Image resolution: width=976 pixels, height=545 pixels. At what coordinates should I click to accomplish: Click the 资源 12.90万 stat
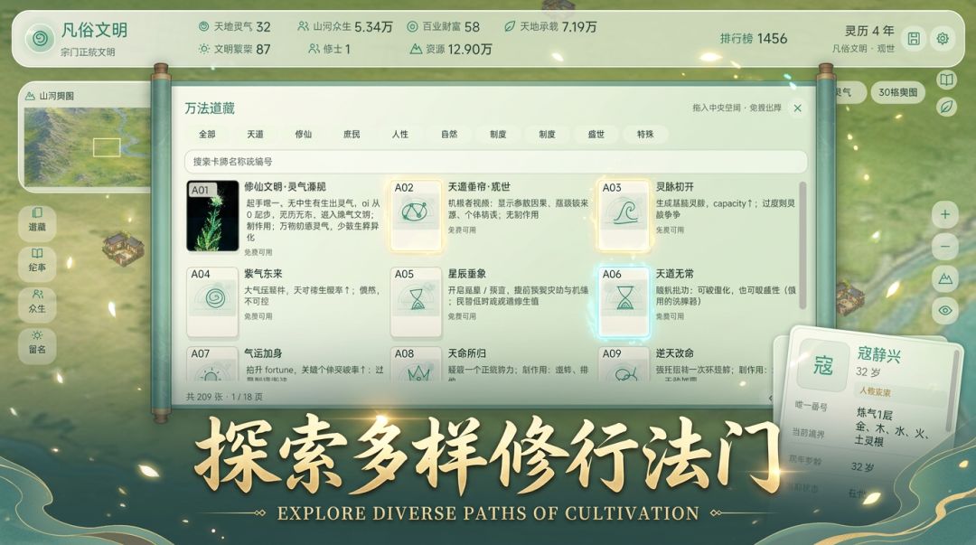point(451,49)
